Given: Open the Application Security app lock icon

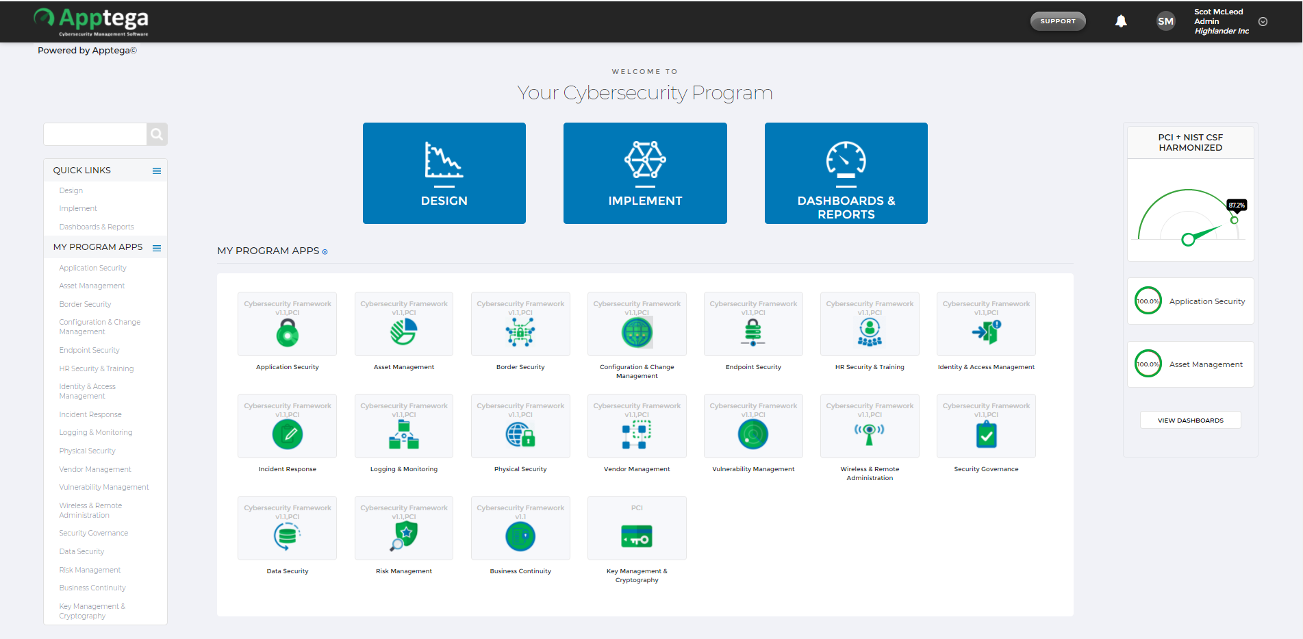Looking at the screenshot, I should [287, 334].
